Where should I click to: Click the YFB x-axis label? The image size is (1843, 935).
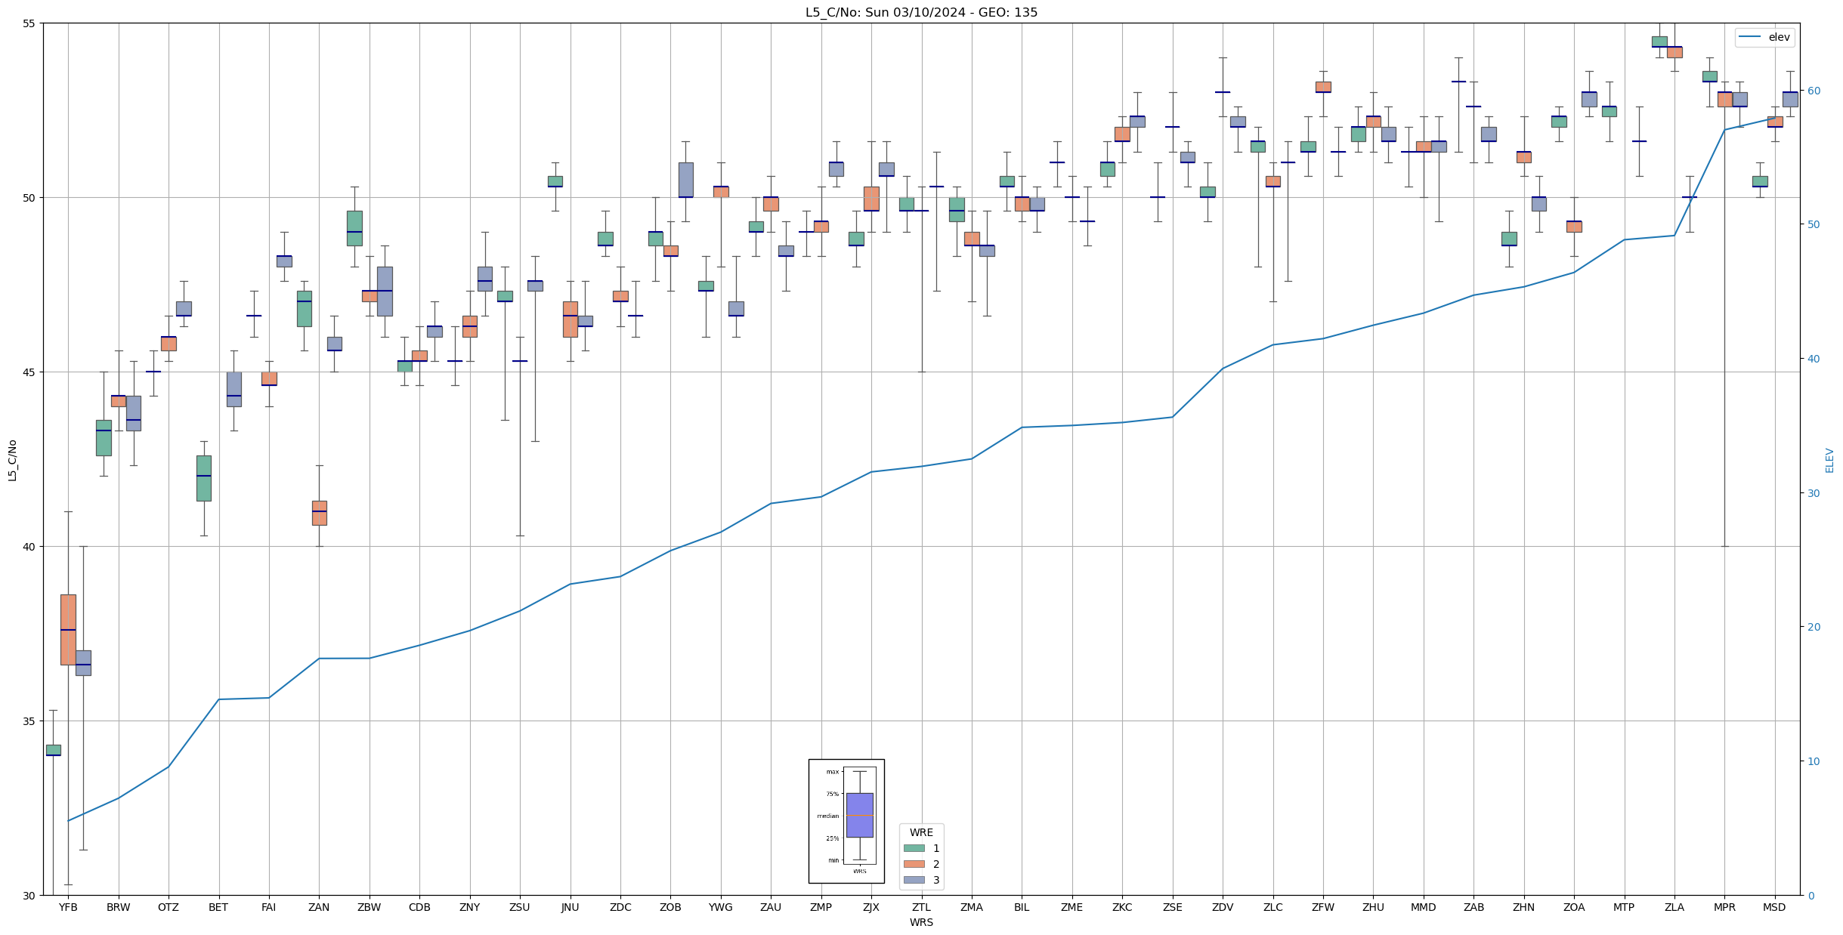pyautogui.click(x=68, y=907)
